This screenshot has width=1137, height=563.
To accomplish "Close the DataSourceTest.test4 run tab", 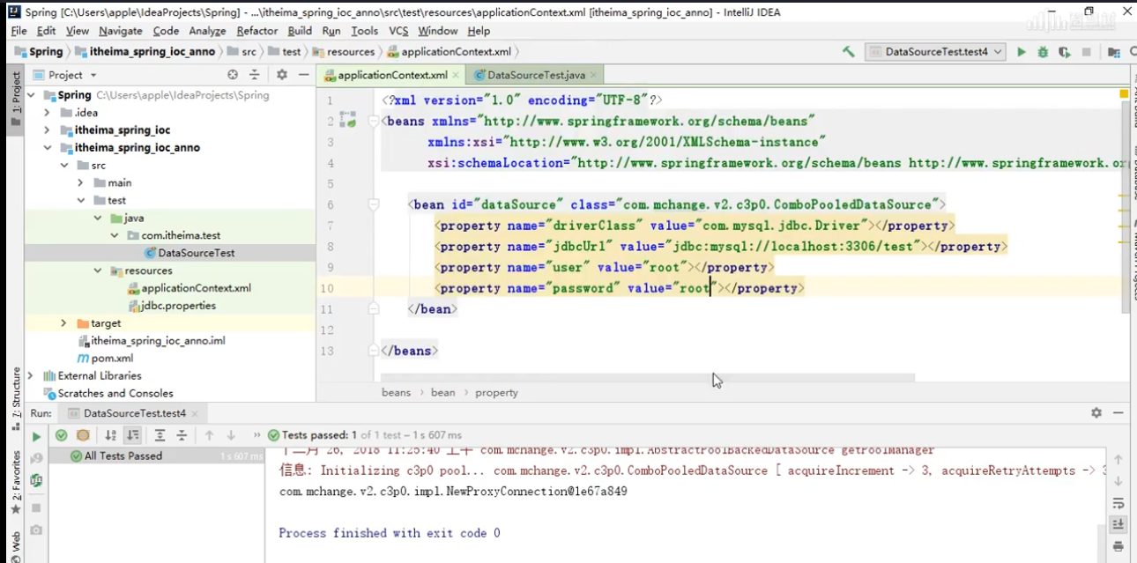I will 196,413.
